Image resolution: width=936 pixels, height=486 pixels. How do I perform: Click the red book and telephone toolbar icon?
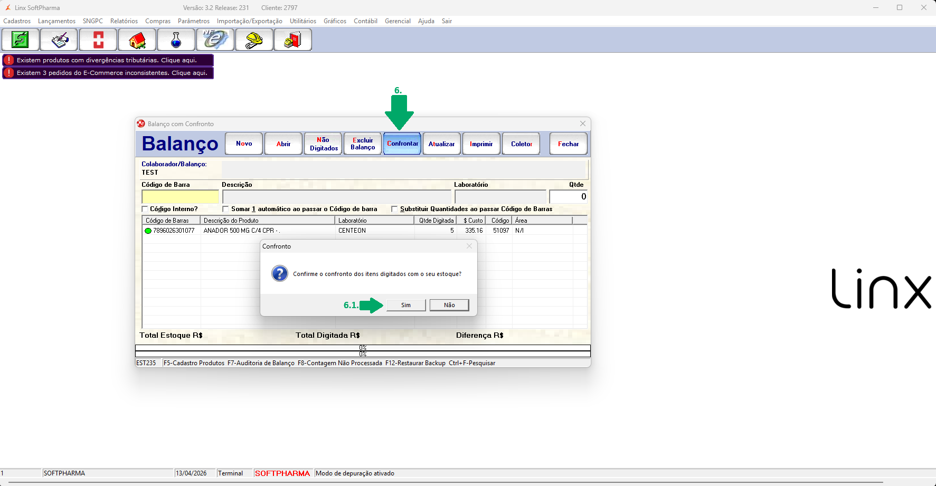[x=293, y=40]
